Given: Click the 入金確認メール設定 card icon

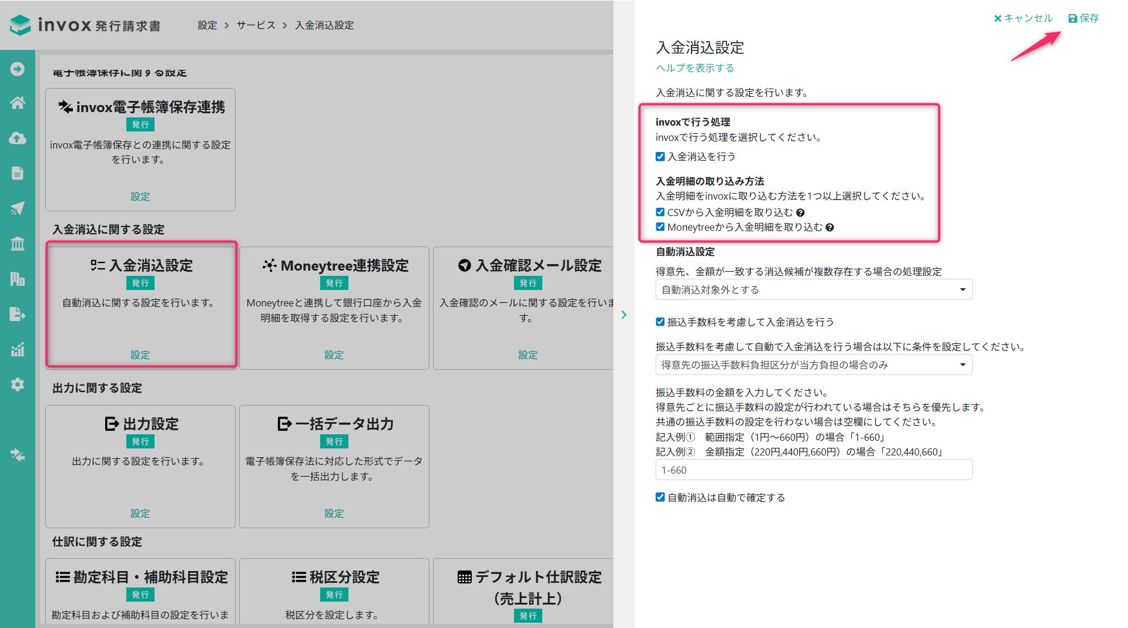Looking at the screenshot, I should click(x=465, y=265).
